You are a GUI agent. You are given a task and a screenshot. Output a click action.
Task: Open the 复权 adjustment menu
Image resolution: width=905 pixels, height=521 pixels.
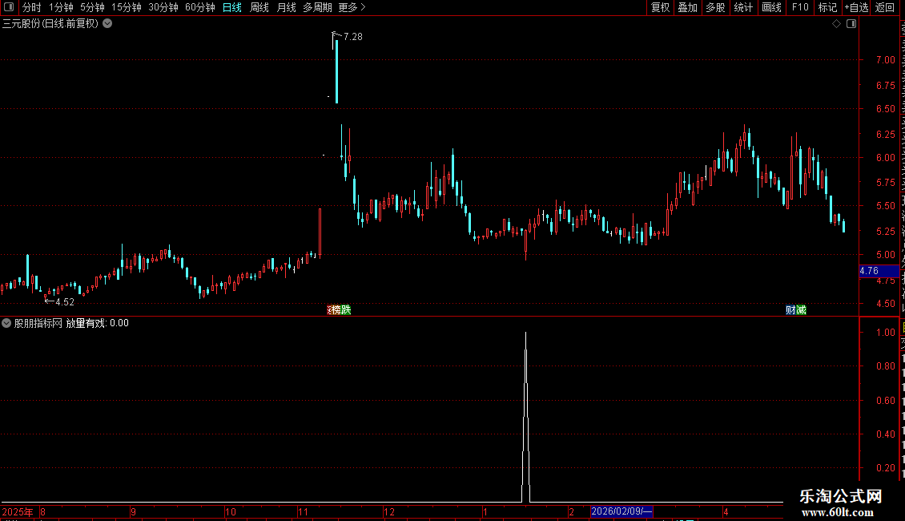pyautogui.click(x=660, y=7)
